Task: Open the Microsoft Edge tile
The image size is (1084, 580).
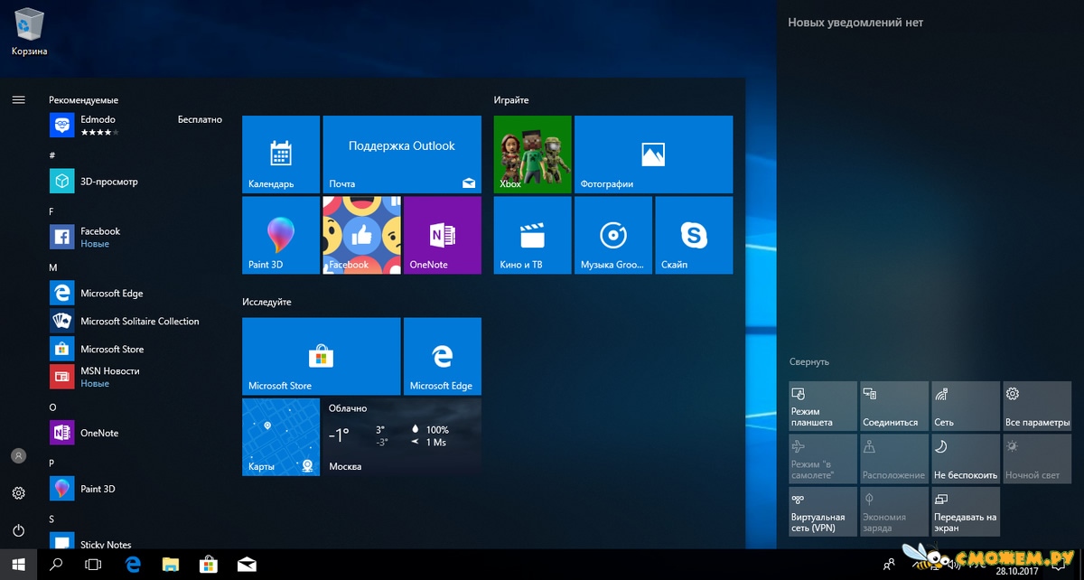Action: [443, 356]
